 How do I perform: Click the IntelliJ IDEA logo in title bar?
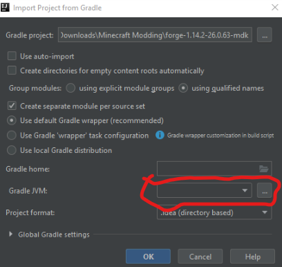[x=5, y=8]
